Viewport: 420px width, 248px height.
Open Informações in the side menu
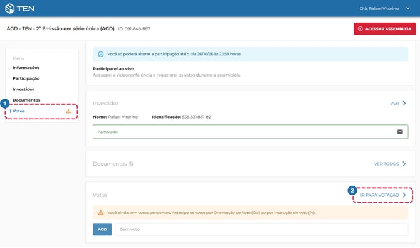[x=26, y=68]
